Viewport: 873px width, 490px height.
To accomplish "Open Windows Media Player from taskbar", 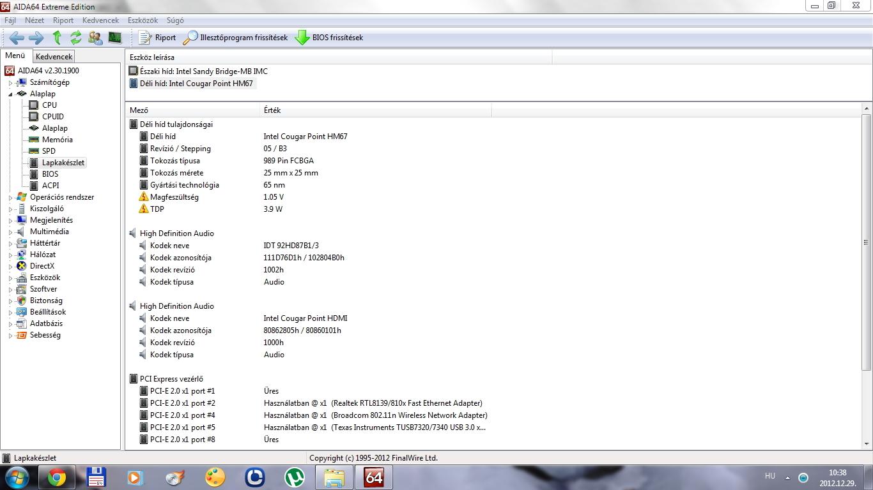I will click(135, 477).
